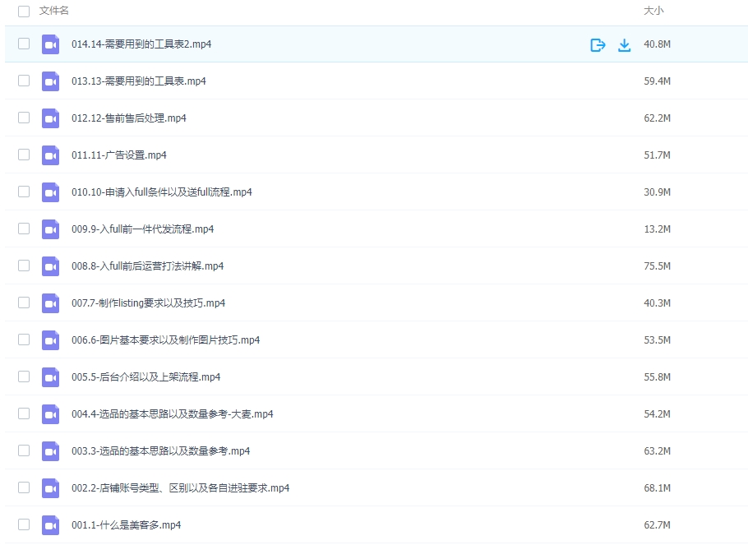The image size is (748, 545).
Task: Check the checkbox beside 014.14-需要用到的工具表2.mp4
Action: 23,44
